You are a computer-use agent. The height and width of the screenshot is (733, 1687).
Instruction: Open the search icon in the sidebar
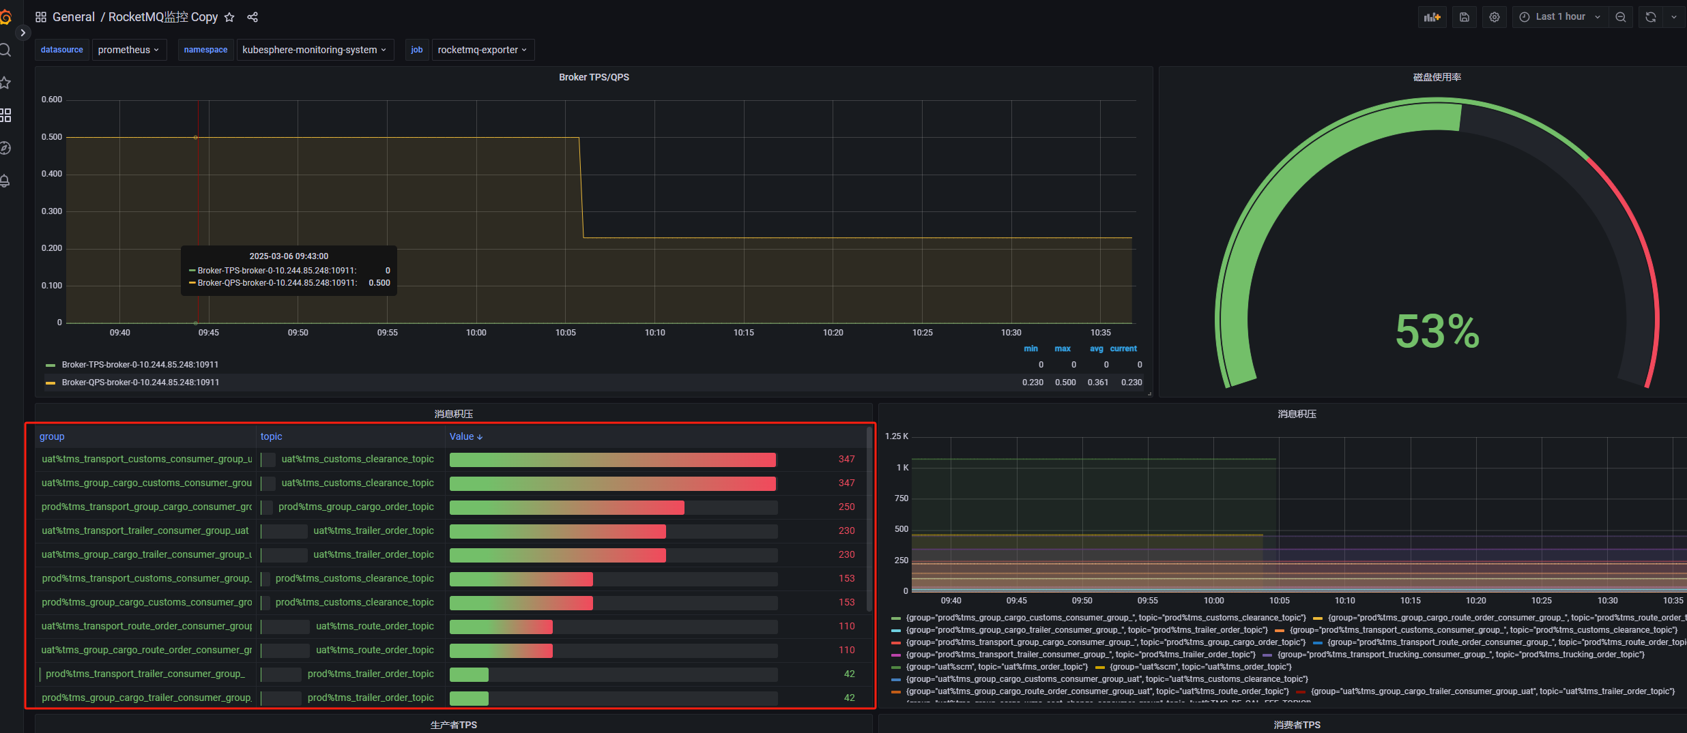click(x=5, y=50)
